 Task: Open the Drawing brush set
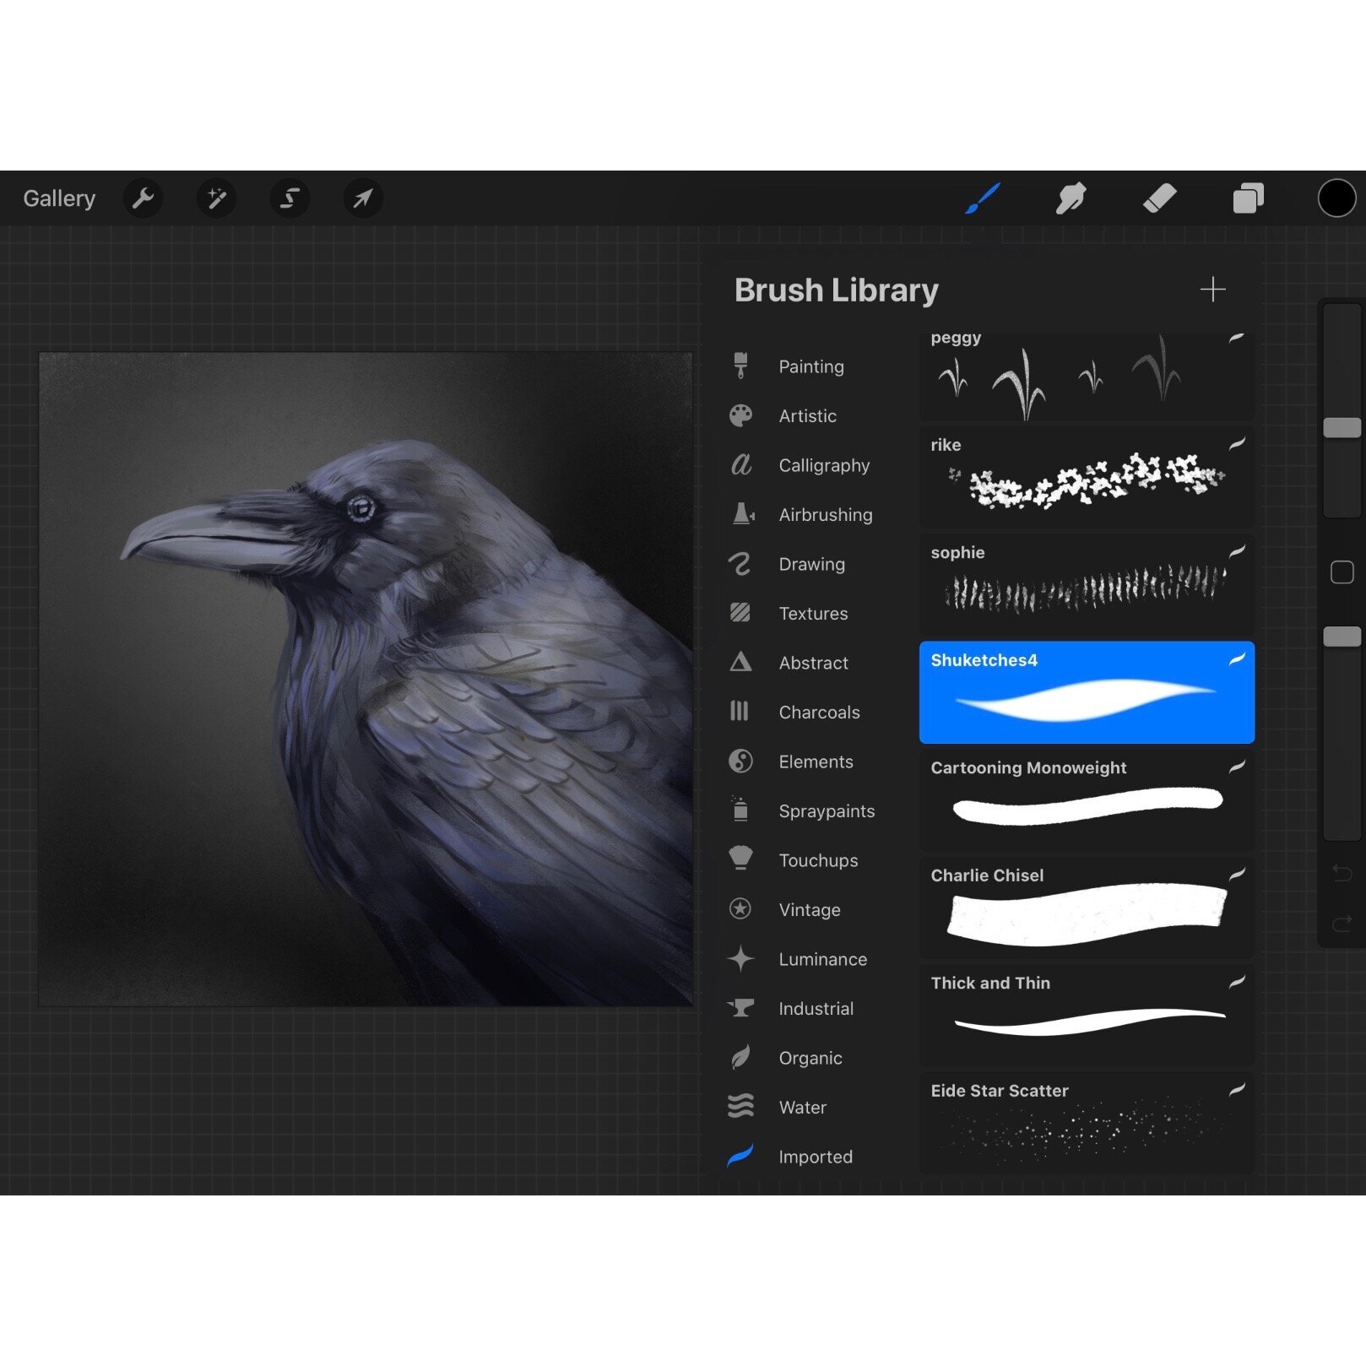(x=811, y=564)
